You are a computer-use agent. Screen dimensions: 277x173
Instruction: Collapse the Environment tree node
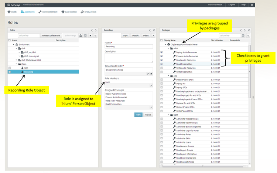click(14, 44)
